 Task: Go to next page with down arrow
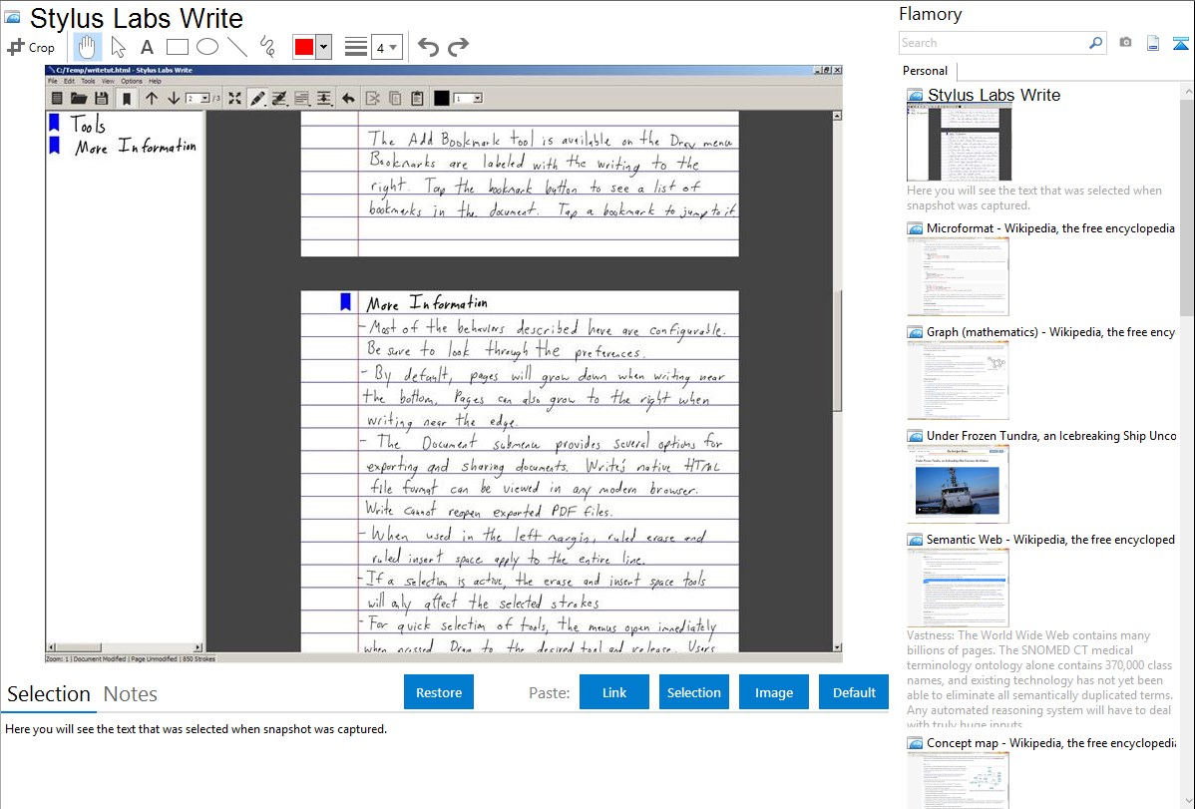click(x=174, y=99)
